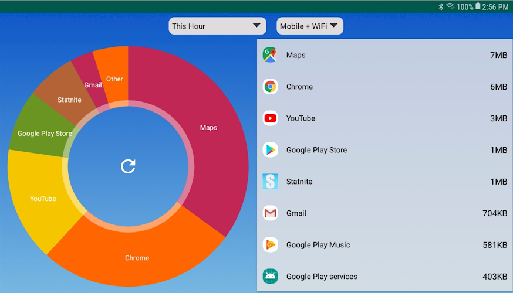This screenshot has width=513, height=293.
Task: Click the YouTube label in the list
Action: (301, 118)
